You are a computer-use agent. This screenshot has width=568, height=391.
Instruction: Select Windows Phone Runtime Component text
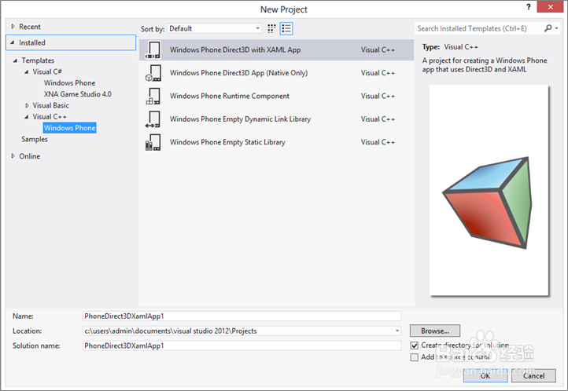(x=230, y=96)
